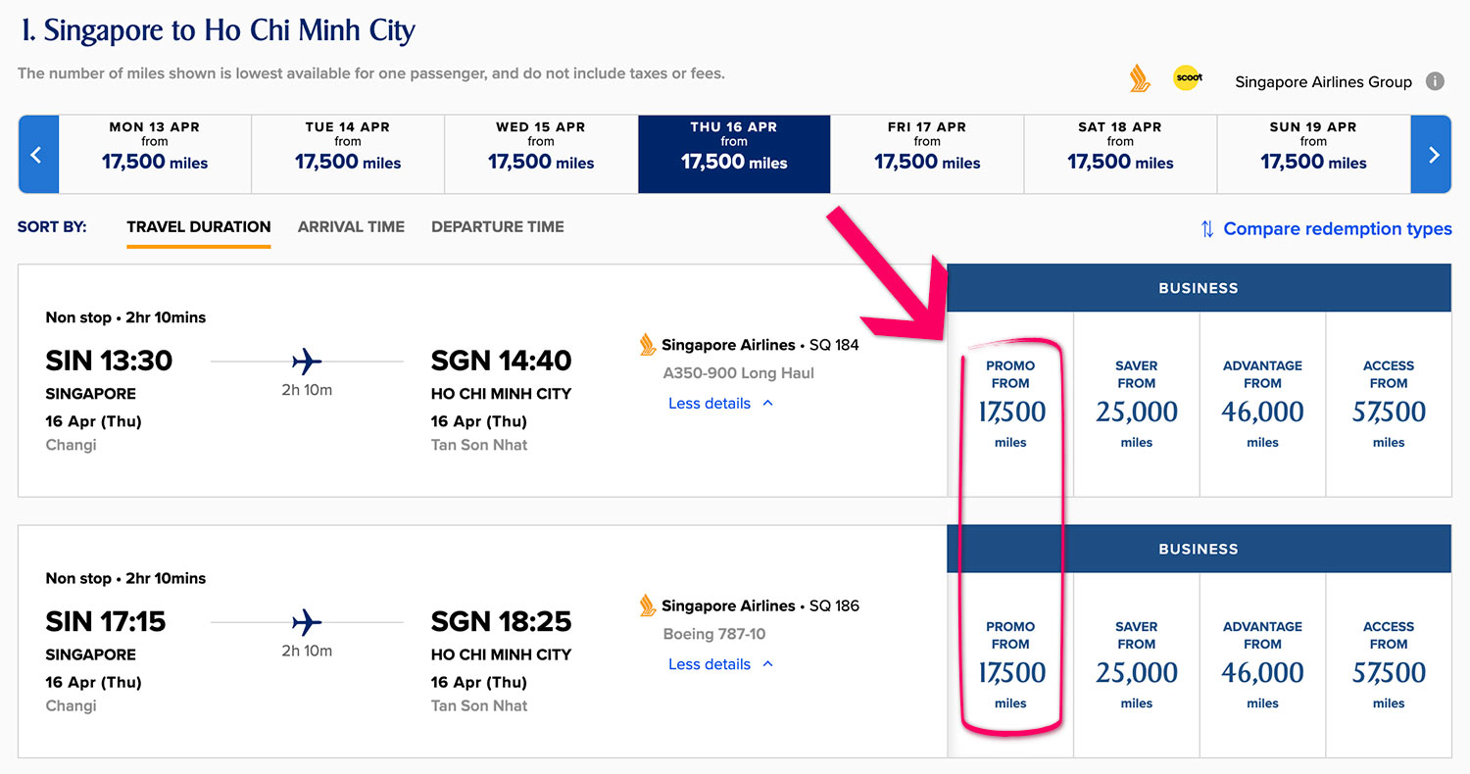The height and width of the screenshot is (774, 1470).
Task: Pick Advantage 46,000 miles for SQ 184
Action: click(x=1262, y=405)
